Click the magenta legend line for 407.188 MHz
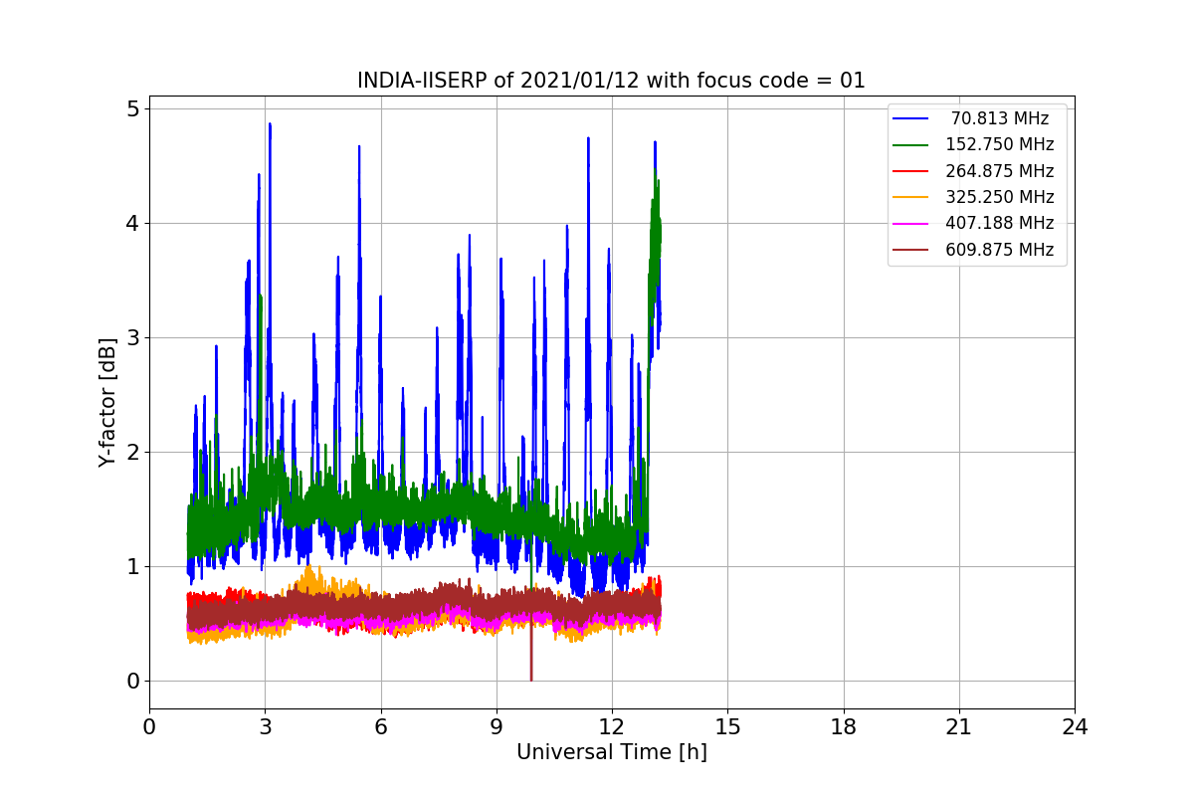 pos(911,224)
